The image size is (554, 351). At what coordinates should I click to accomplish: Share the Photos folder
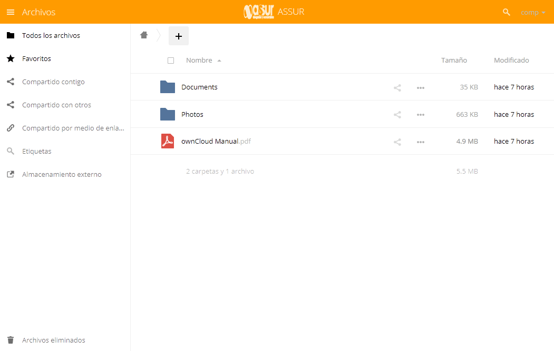tap(397, 115)
